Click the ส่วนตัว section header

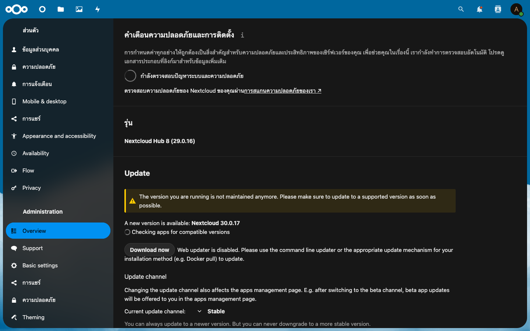pos(31,30)
